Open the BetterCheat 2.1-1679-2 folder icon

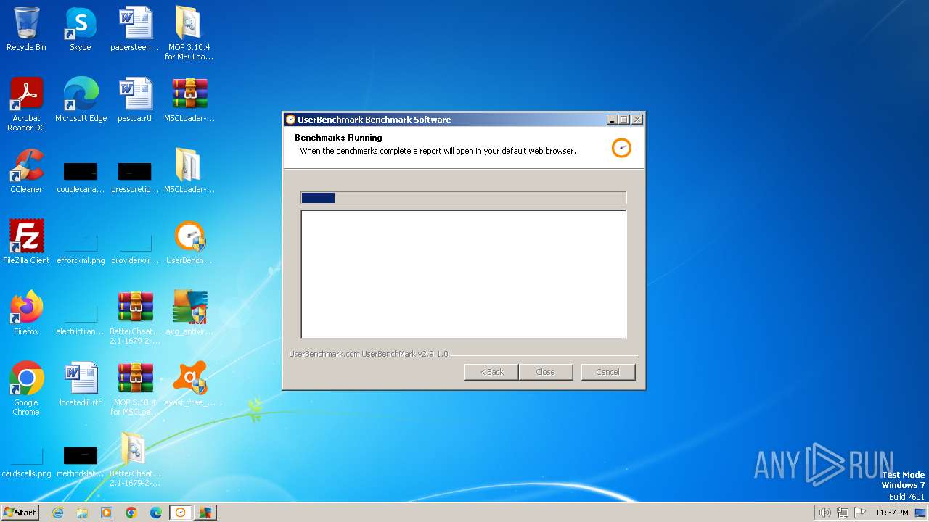coord(135,460)
